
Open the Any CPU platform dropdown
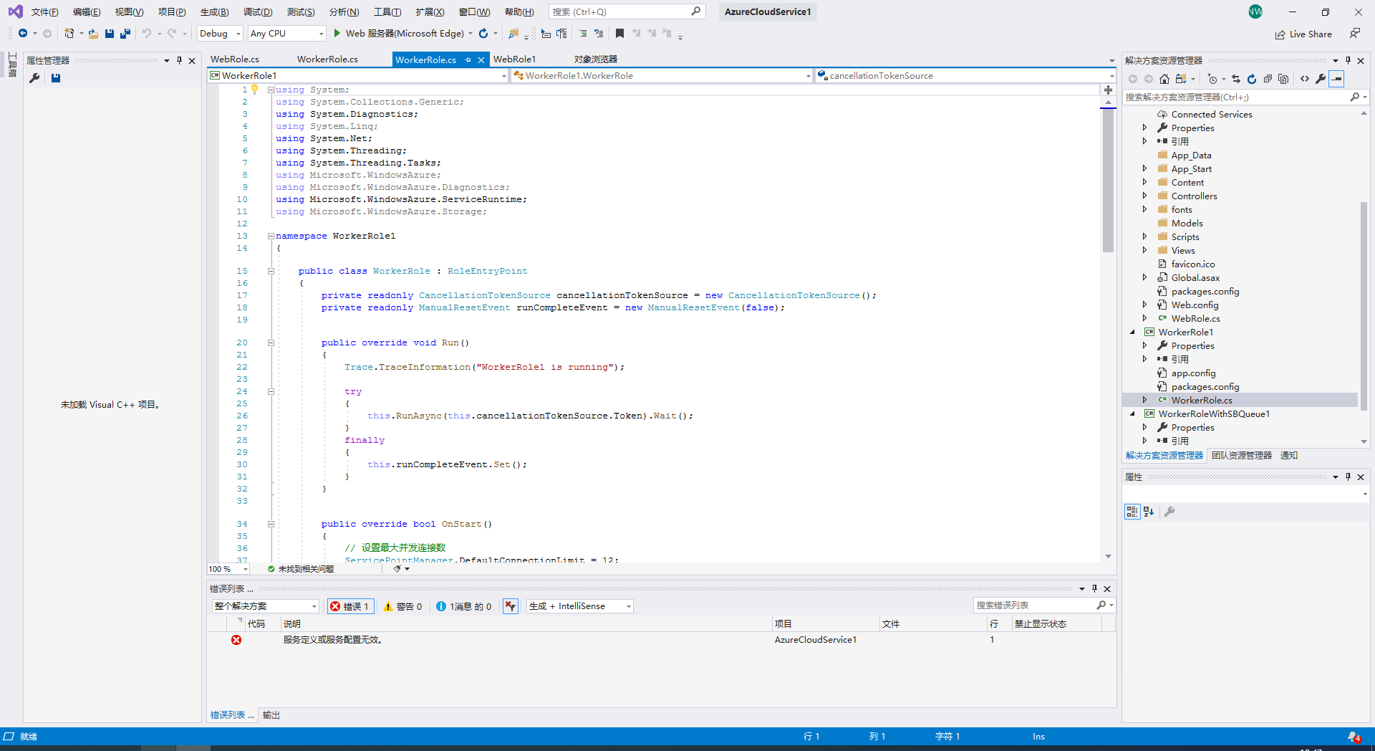(x=286, y=34)
